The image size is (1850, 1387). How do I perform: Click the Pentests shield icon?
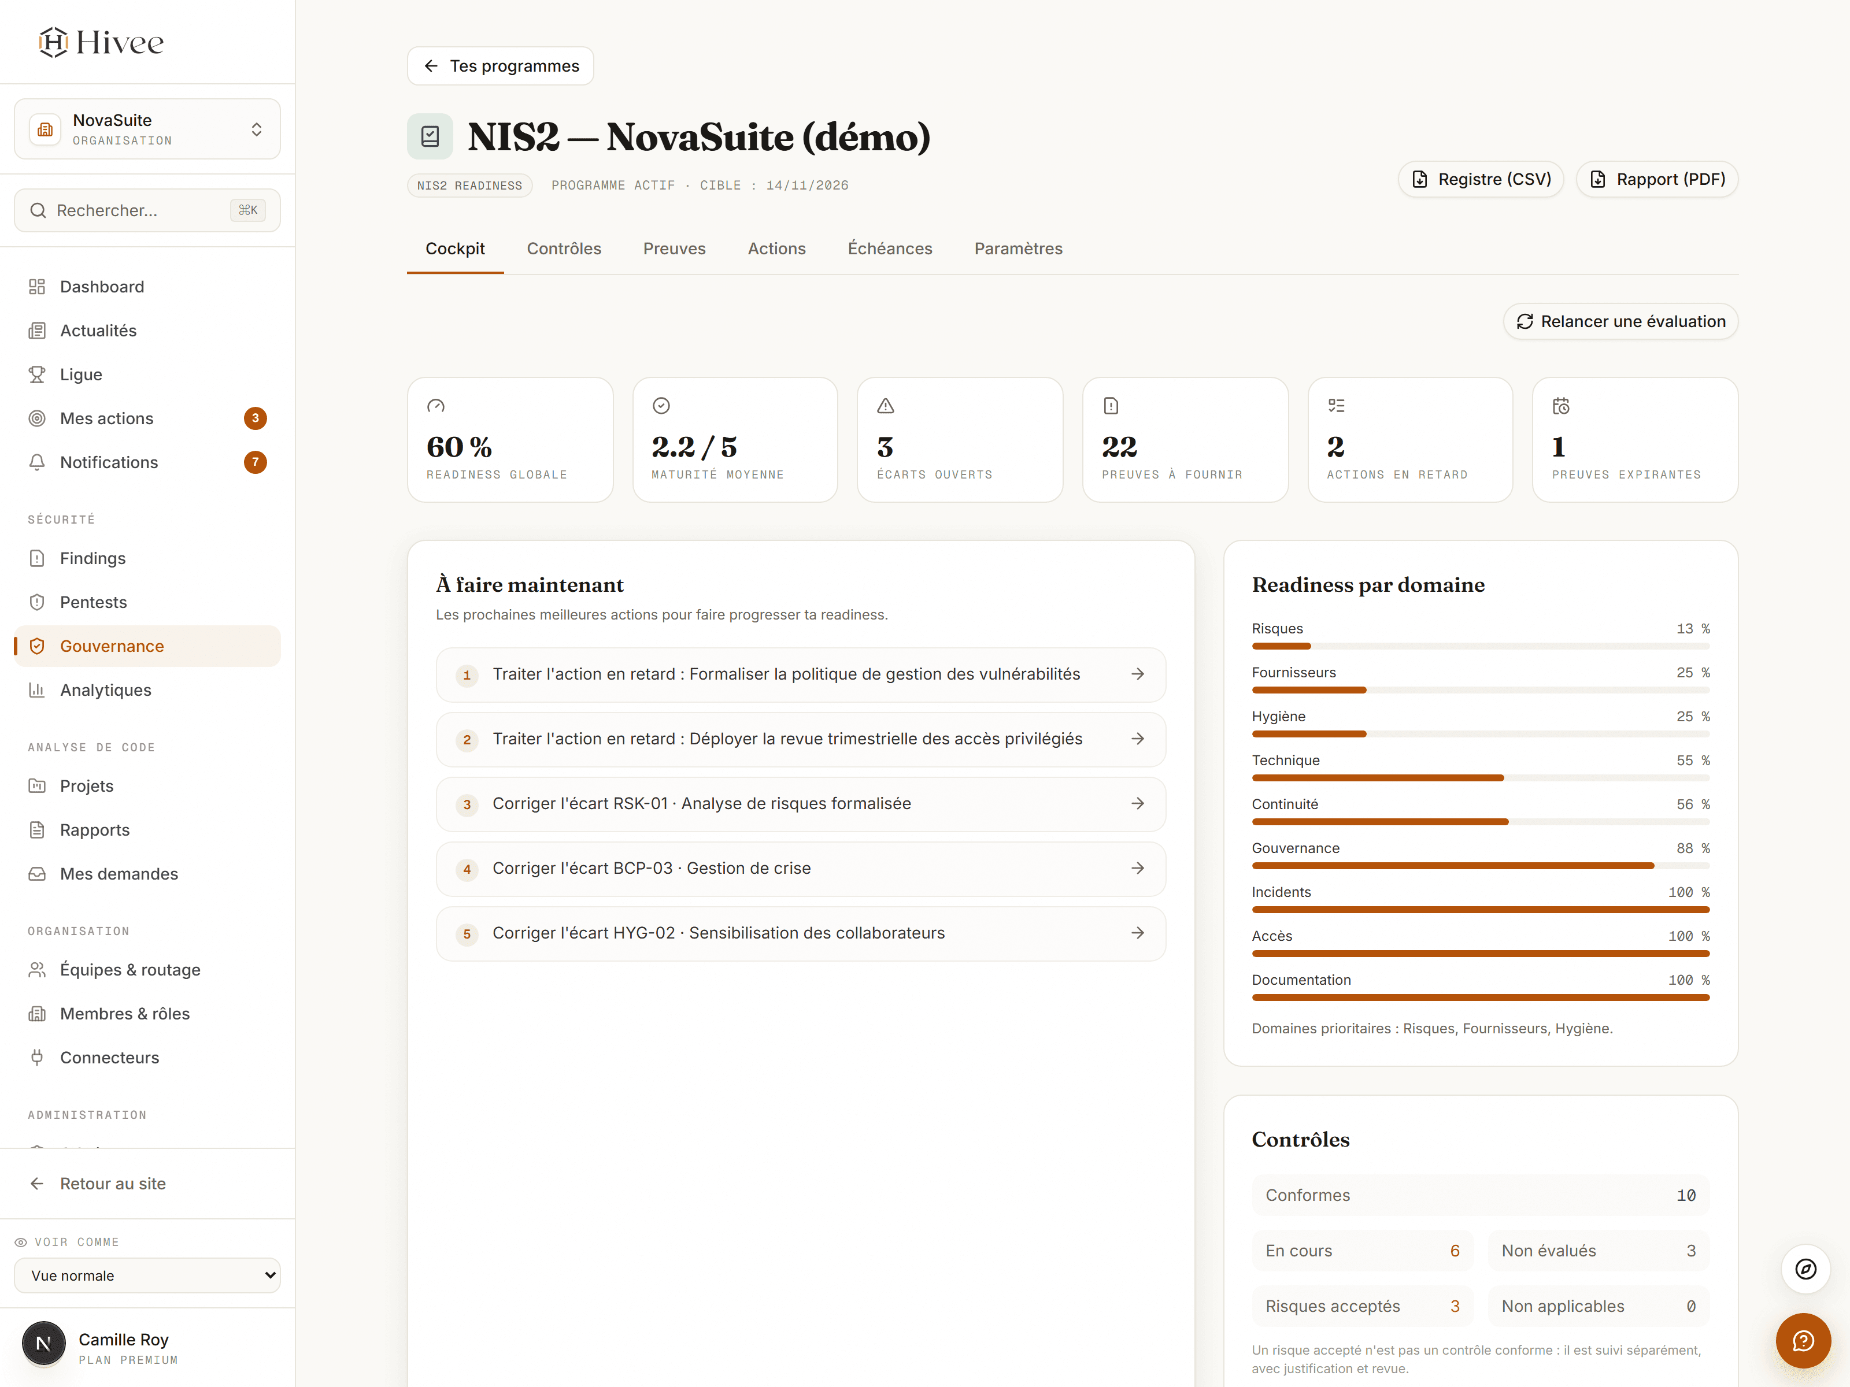[x=37, y=603]
